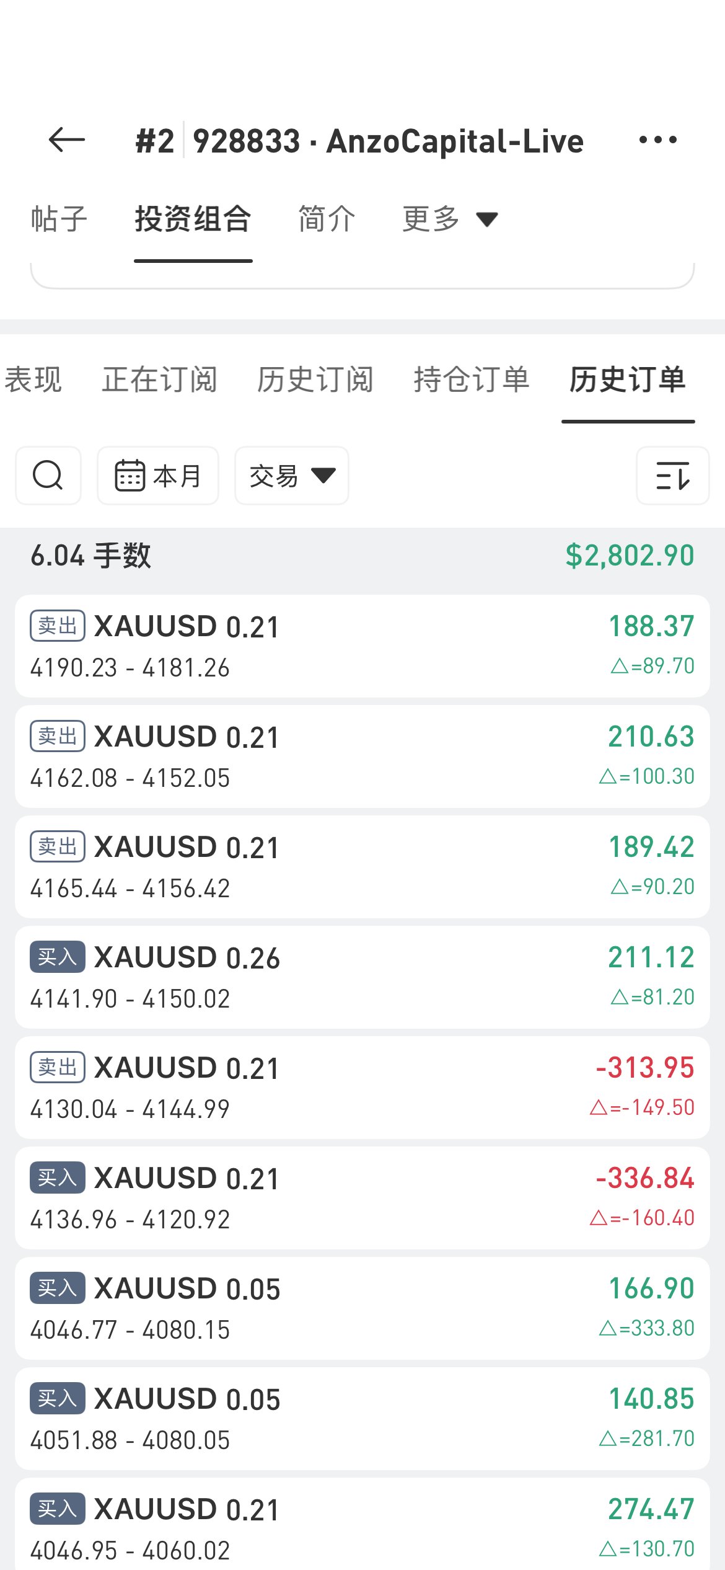Open the XAUUSD 0.26 buy order

pos(362,977)
